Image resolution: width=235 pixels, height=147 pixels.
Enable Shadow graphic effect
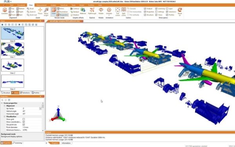[x=75, y=15]
